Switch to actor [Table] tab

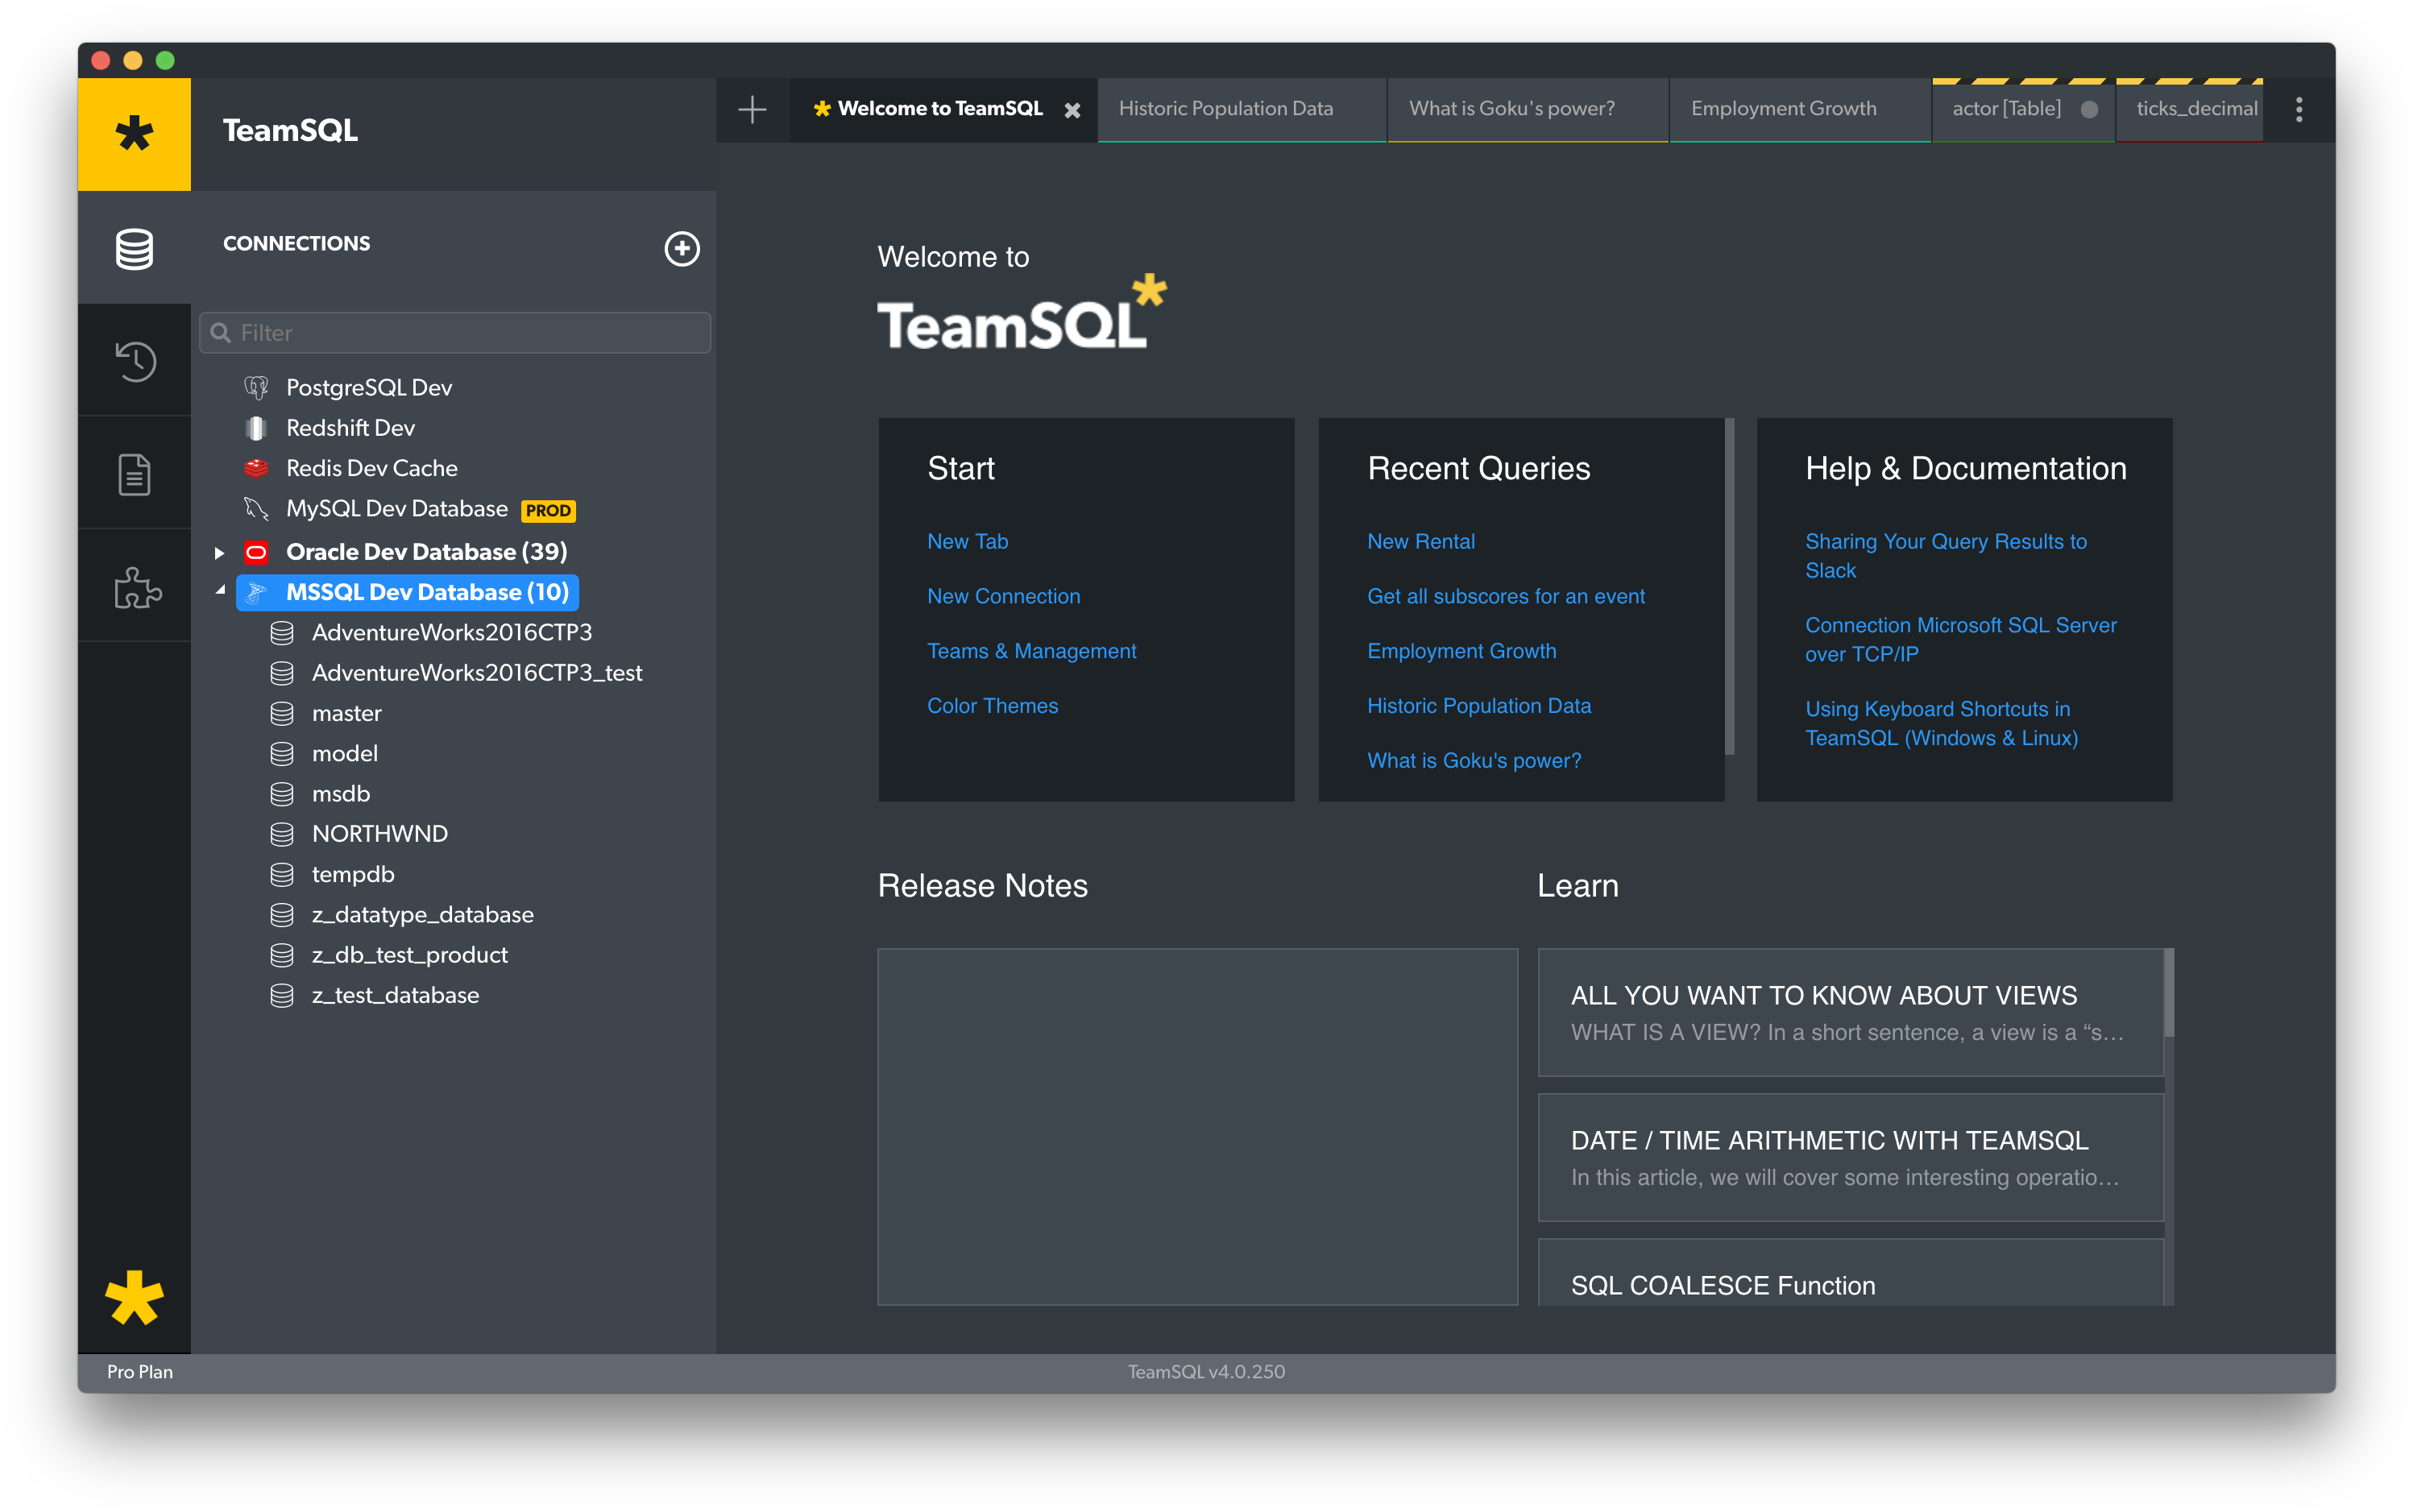[2022, 109]
